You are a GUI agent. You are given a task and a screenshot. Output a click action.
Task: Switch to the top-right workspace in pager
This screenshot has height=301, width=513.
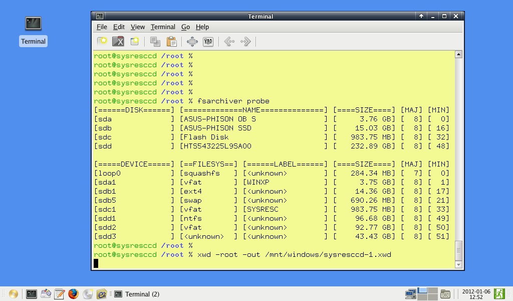pos(433,290)
